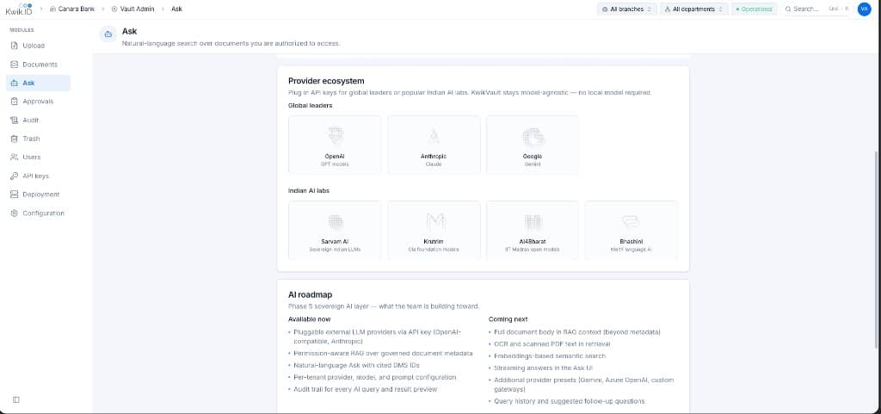Click the Trash bin icon

15,139
